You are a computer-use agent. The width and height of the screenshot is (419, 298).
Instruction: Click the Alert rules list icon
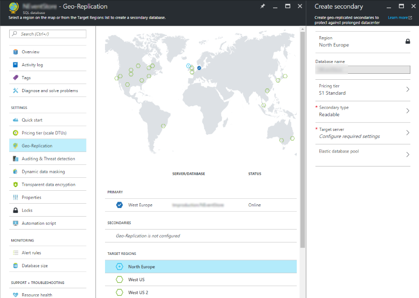16,253
